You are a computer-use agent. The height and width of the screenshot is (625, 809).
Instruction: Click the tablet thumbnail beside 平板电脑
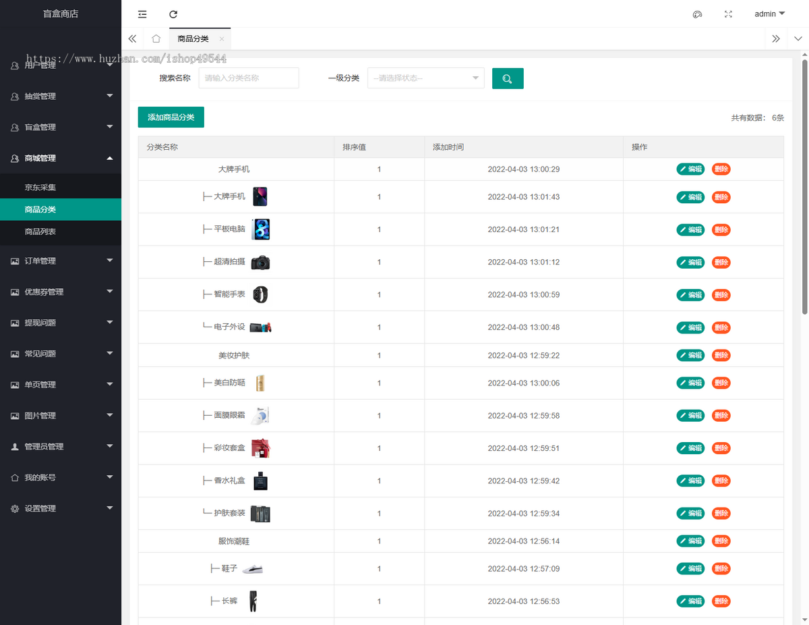coord(261,229)
